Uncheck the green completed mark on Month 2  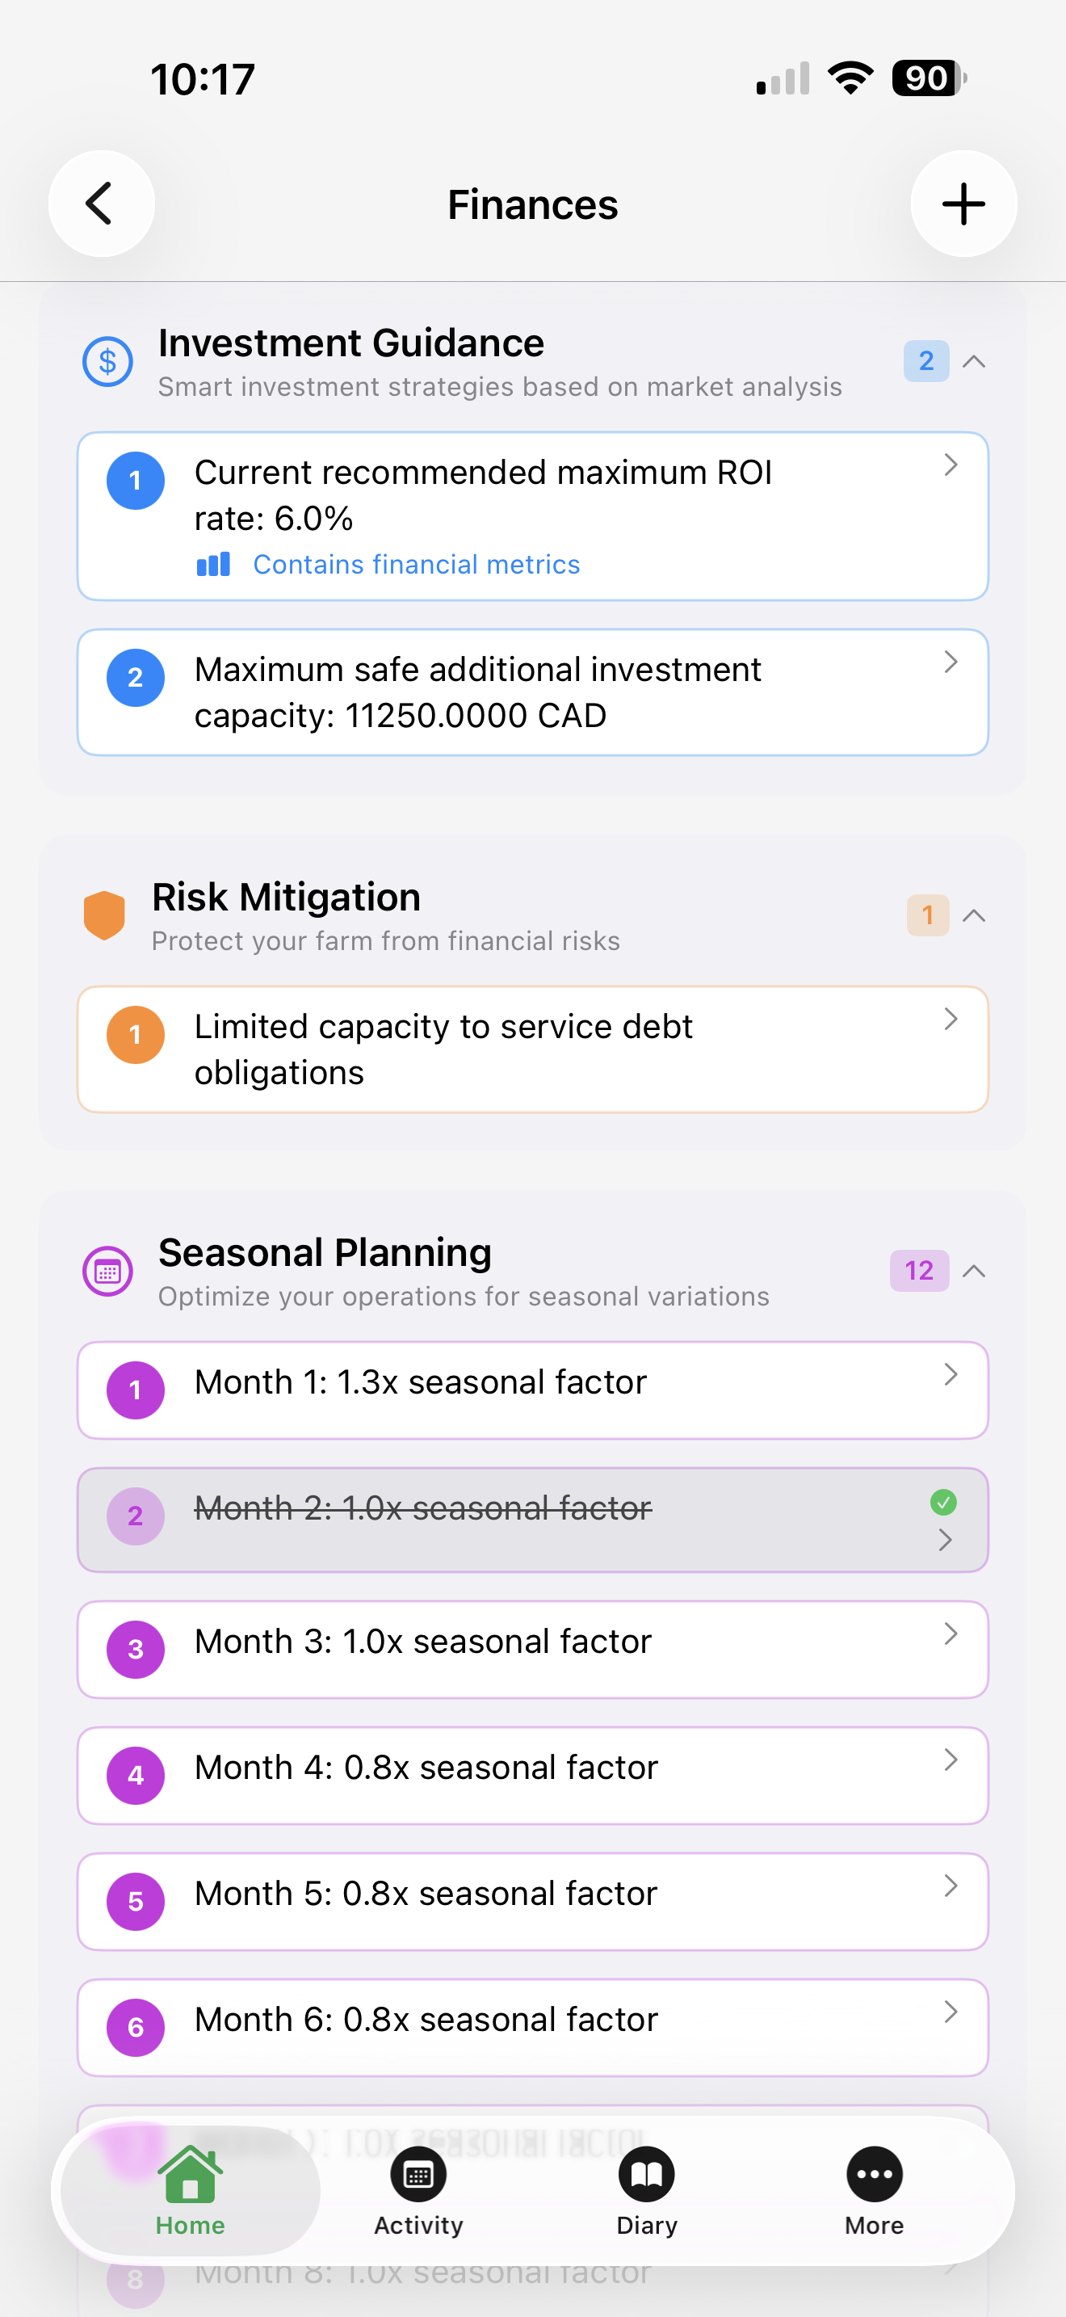click(x=943, y=1501)
